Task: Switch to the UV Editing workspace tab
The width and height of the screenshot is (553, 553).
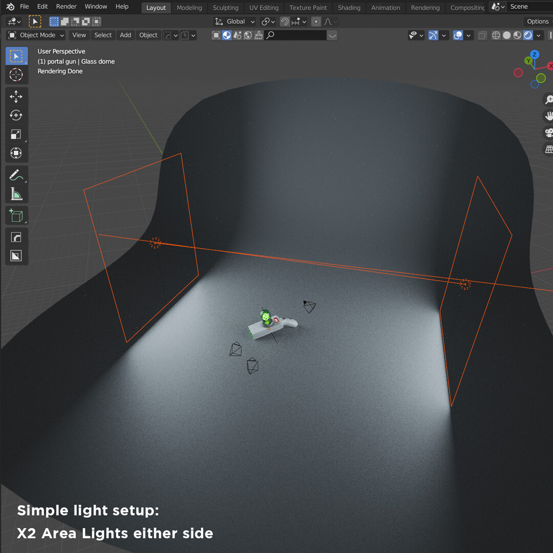Action: coord(264,8)
